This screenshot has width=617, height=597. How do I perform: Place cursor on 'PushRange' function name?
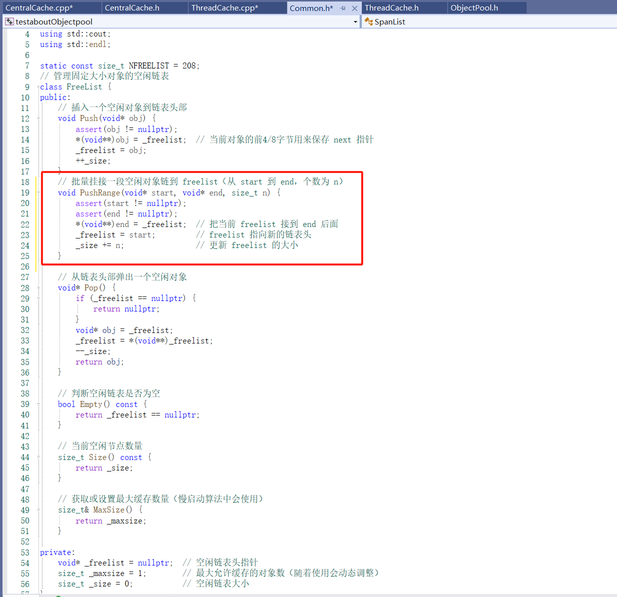pos(100,193)
